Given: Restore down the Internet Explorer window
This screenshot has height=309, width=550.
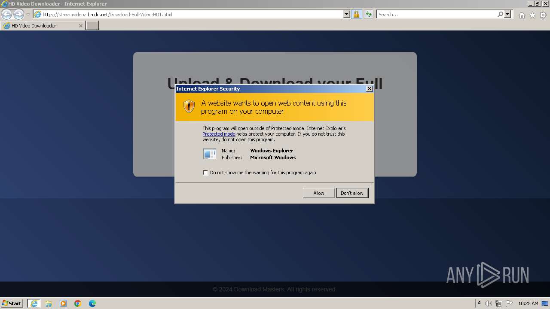Looking at the screenshot, I should tap(538, 3).
